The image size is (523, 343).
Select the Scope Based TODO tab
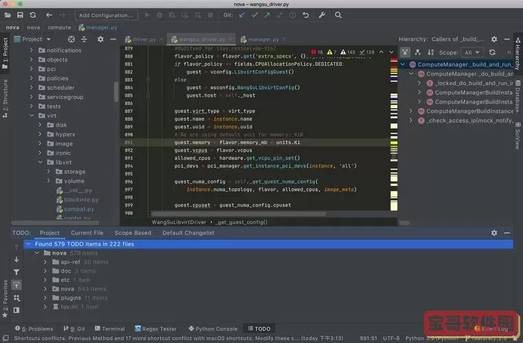click(x=133, y=233)
